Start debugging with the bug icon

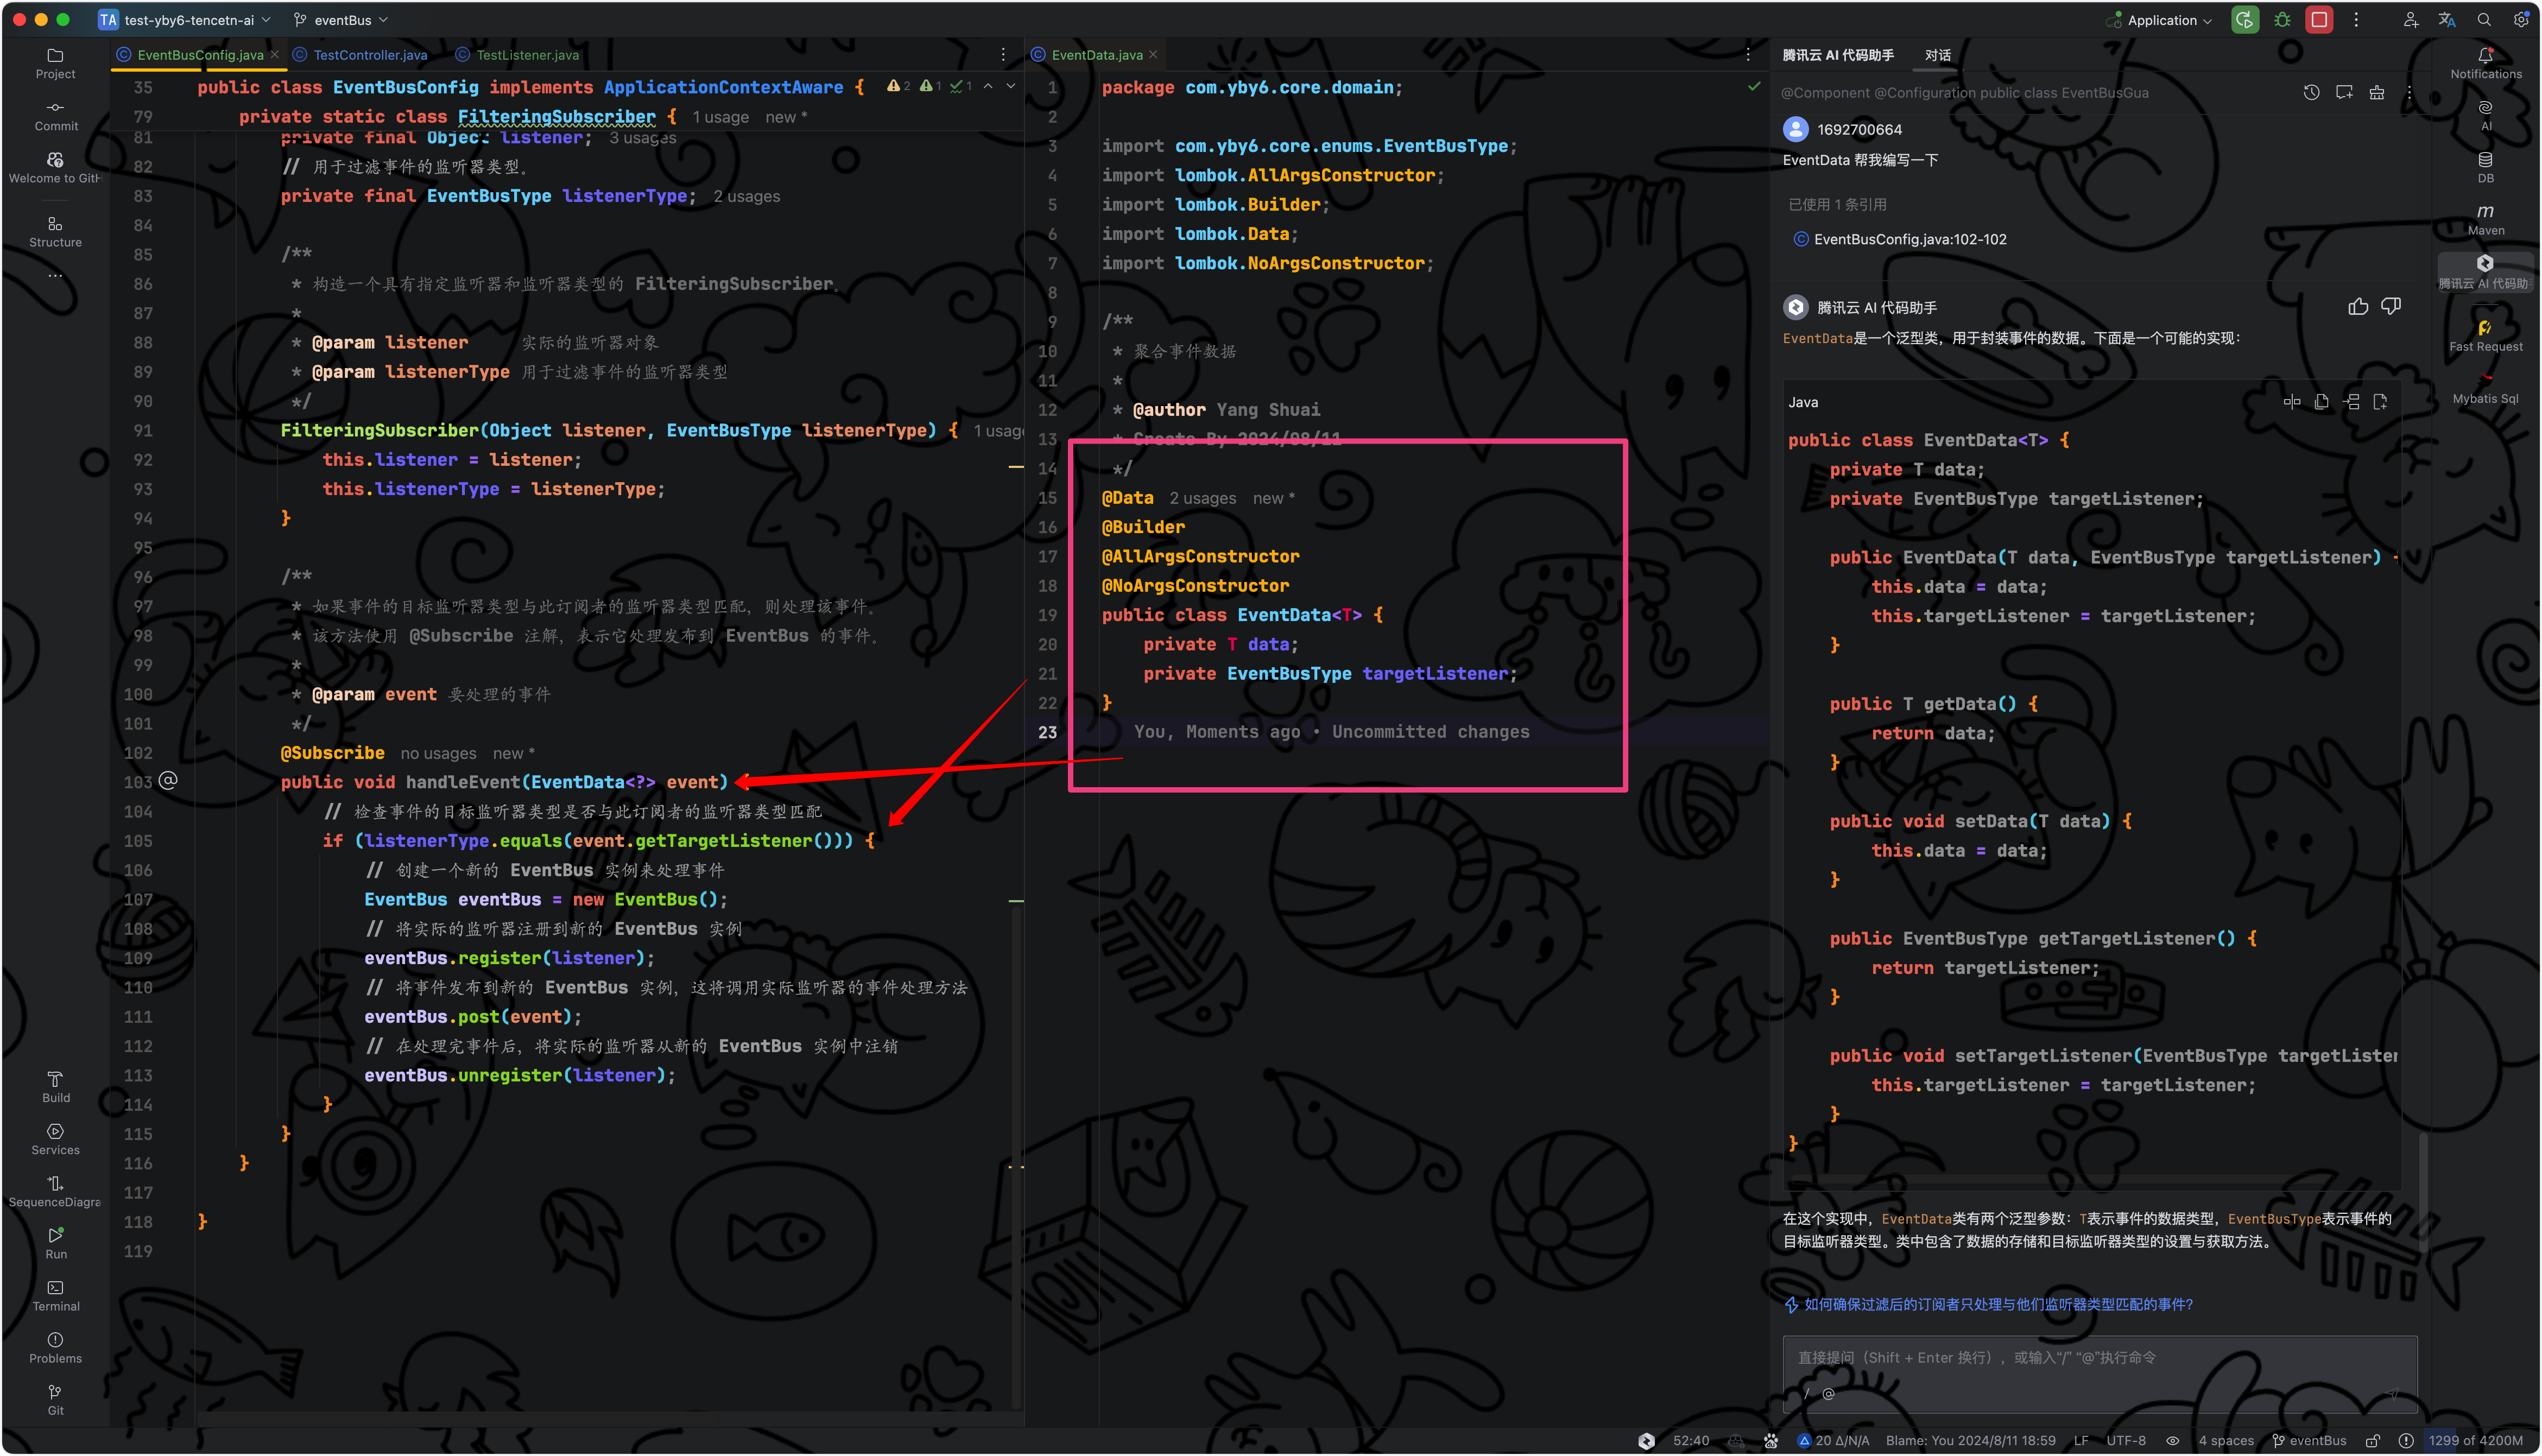(2281, 20)
